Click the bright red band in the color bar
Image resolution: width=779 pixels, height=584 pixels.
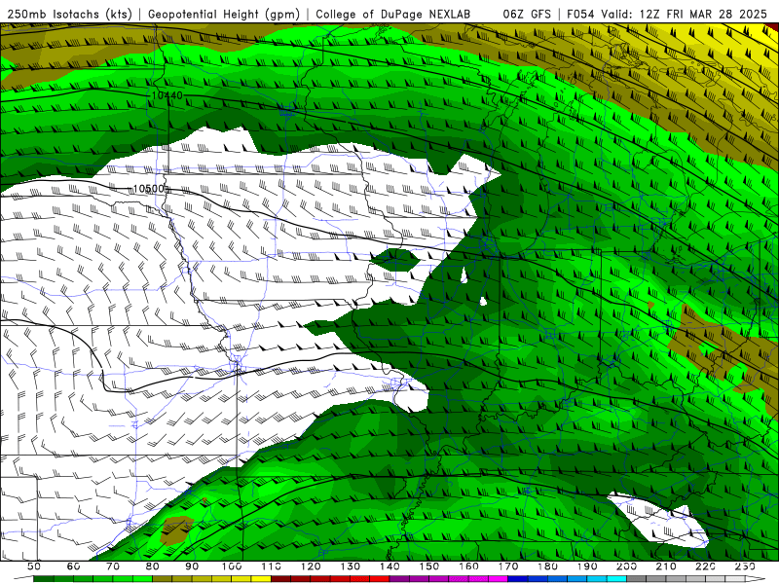[x=380, y=578]
